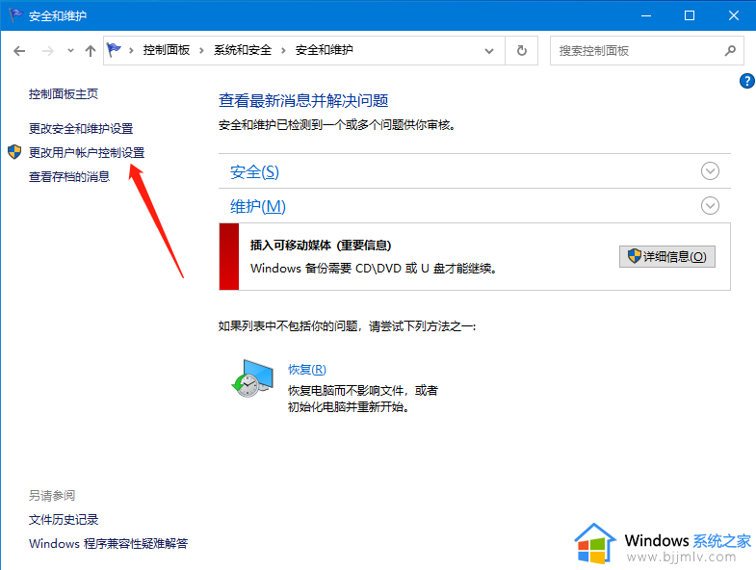Click the flag icon in address bar
This screenshot has width=756, height=570.
pyautogui.click(x=114, y=50)
